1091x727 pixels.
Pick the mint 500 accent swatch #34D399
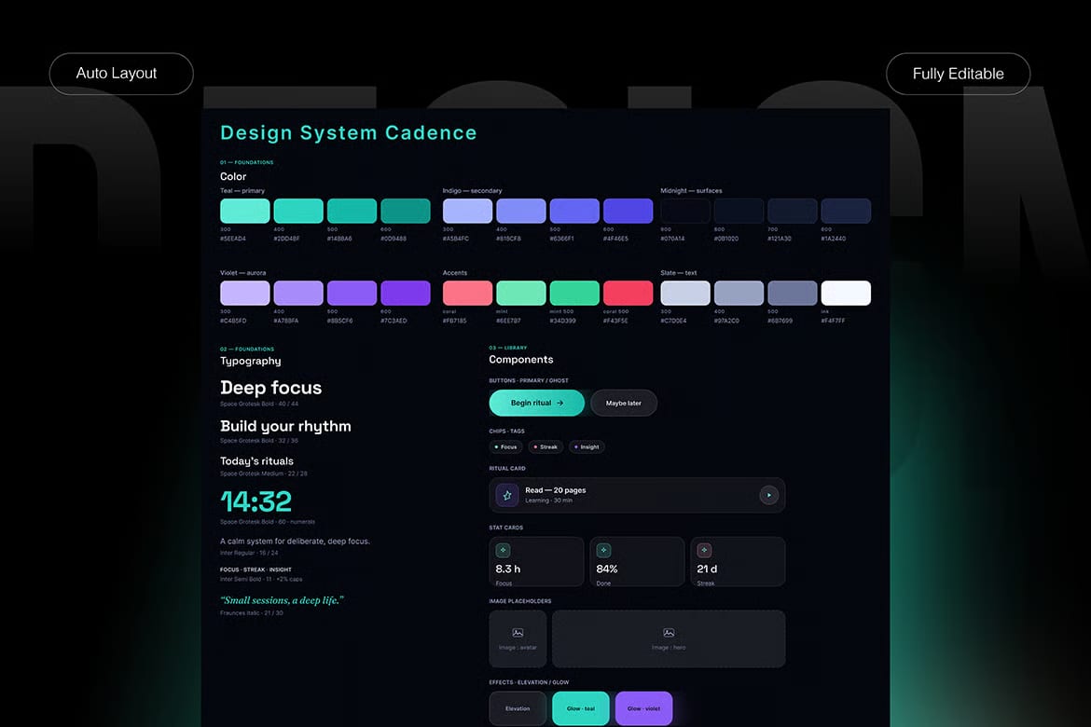pos(574,293)
